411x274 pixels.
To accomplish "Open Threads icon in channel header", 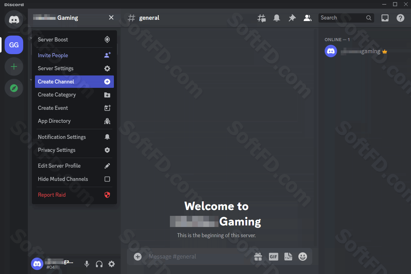I will pyautogui.click(x=262, y=18).
